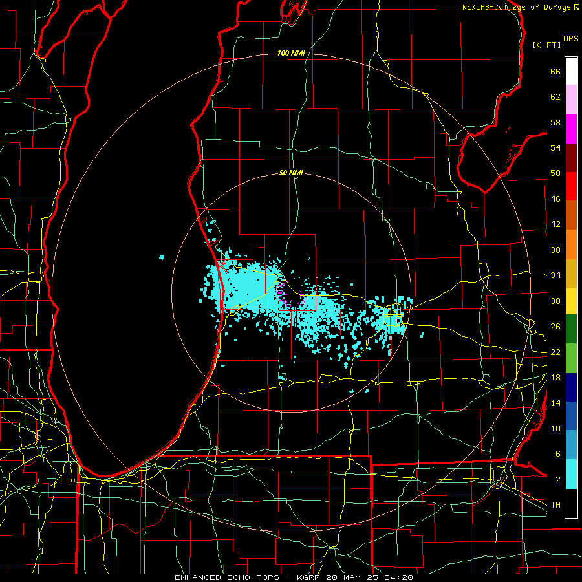Click the 10 legend value
Screen dimensions: 582x582
[555, 428]
